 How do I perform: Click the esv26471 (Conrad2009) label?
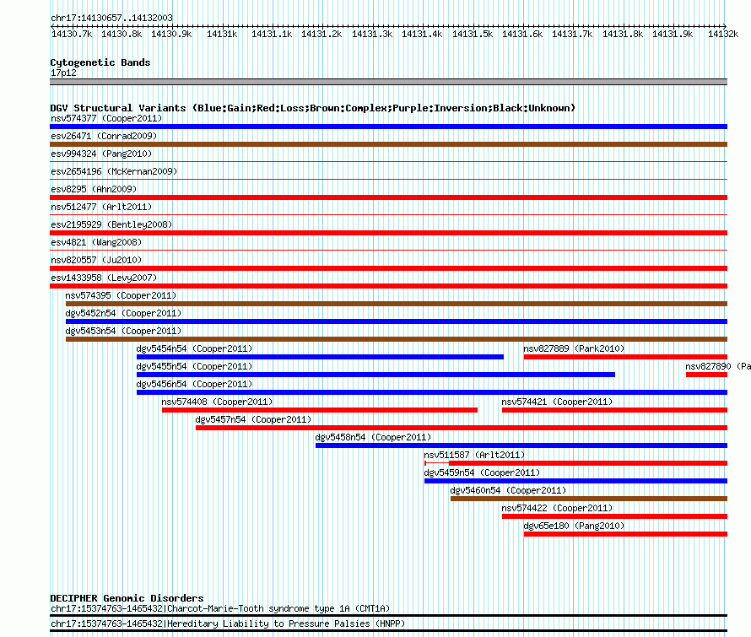(x=104, y=136)
